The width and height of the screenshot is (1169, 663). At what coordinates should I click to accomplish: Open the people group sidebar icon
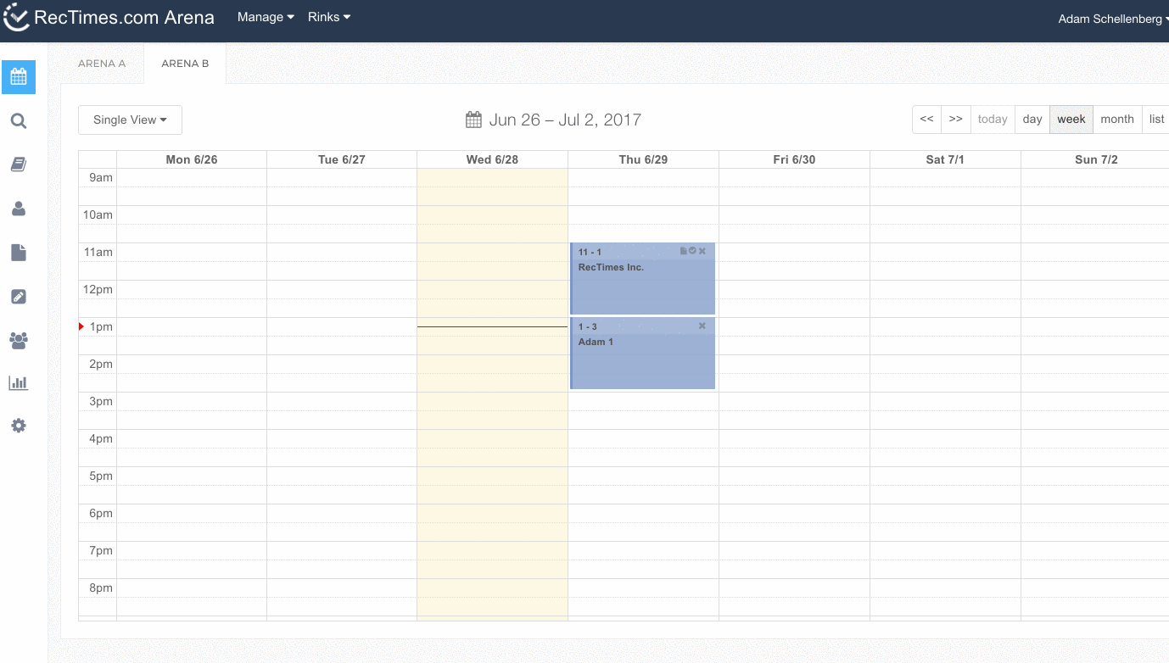tap(19, 340)
